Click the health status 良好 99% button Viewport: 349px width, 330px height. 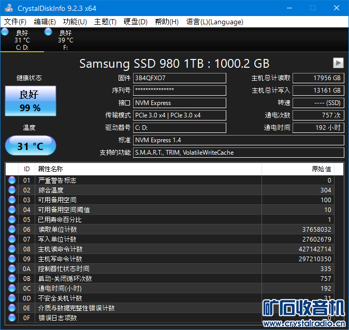click(x=31, y=101)
